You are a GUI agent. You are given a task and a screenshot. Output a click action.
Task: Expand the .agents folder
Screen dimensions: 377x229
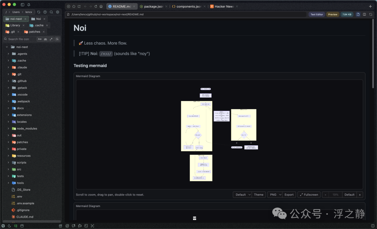click(x=8, y=54)
